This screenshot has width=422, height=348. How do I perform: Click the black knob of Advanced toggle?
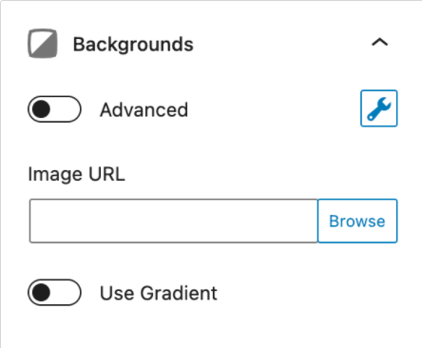[x=41, y=109]
